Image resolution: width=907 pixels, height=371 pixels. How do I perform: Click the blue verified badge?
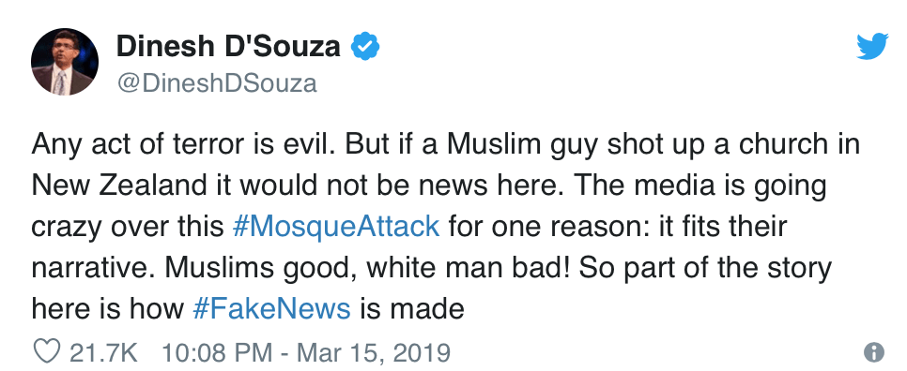[365, 47]
